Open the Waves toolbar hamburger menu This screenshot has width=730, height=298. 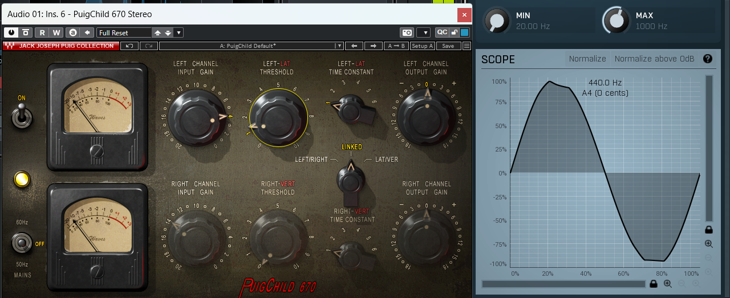click(x=467, y=46)
